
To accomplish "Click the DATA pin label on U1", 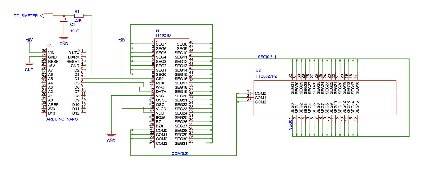I will click(x=161, y=92).
